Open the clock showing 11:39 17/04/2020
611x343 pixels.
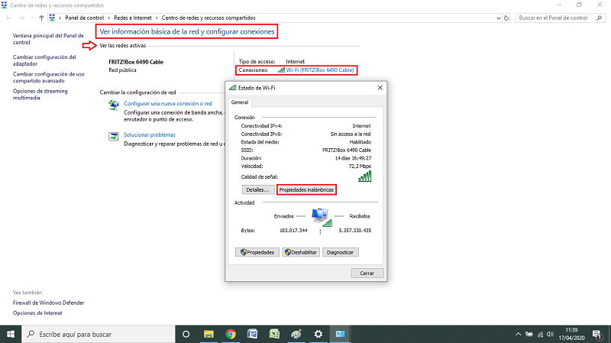(x=571, y=335)
